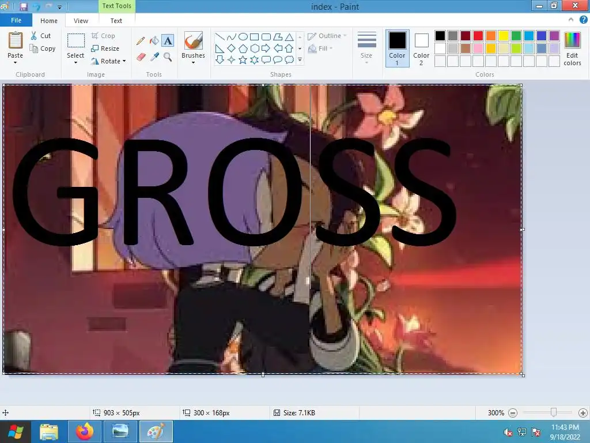Activate Color 1 selector
590x443 pixels.
397,48
